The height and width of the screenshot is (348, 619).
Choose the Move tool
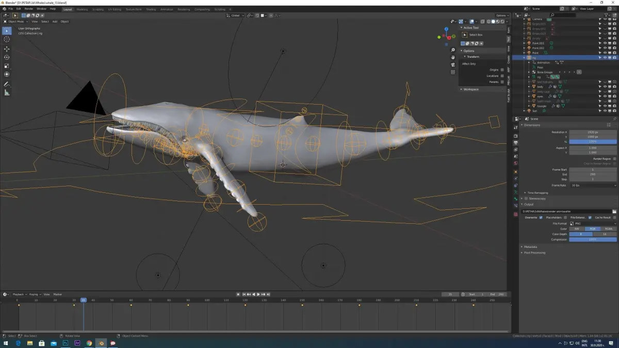[7, 49]
